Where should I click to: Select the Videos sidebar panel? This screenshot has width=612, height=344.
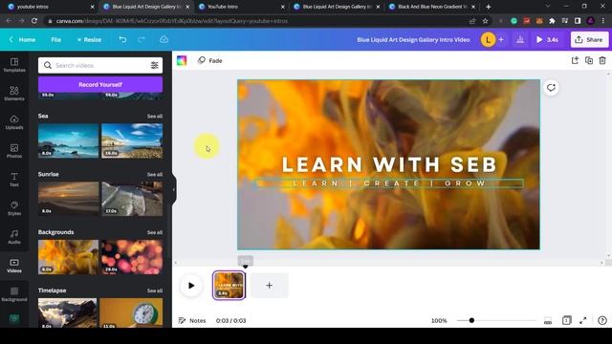14,266
